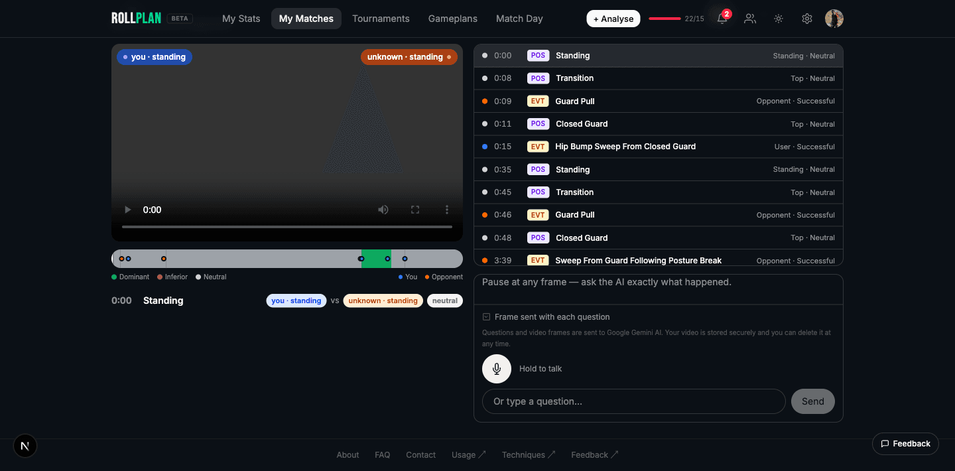The image size is (955, 471).
Task: Click the 22/15 usage indicator
Action: coord(676,19)
